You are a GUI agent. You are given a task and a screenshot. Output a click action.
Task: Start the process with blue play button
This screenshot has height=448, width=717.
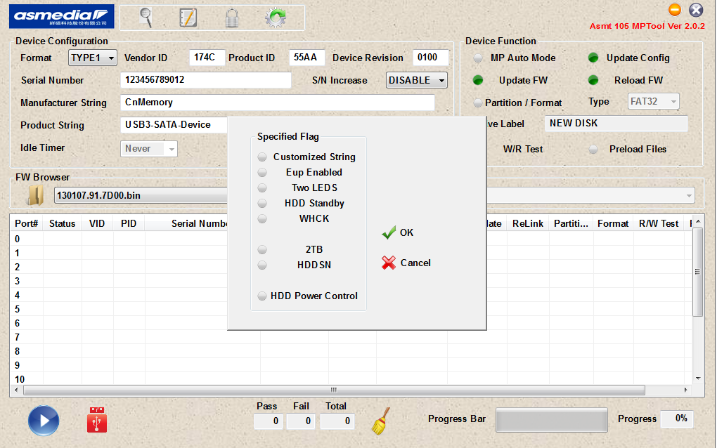(x=44, y=421)
